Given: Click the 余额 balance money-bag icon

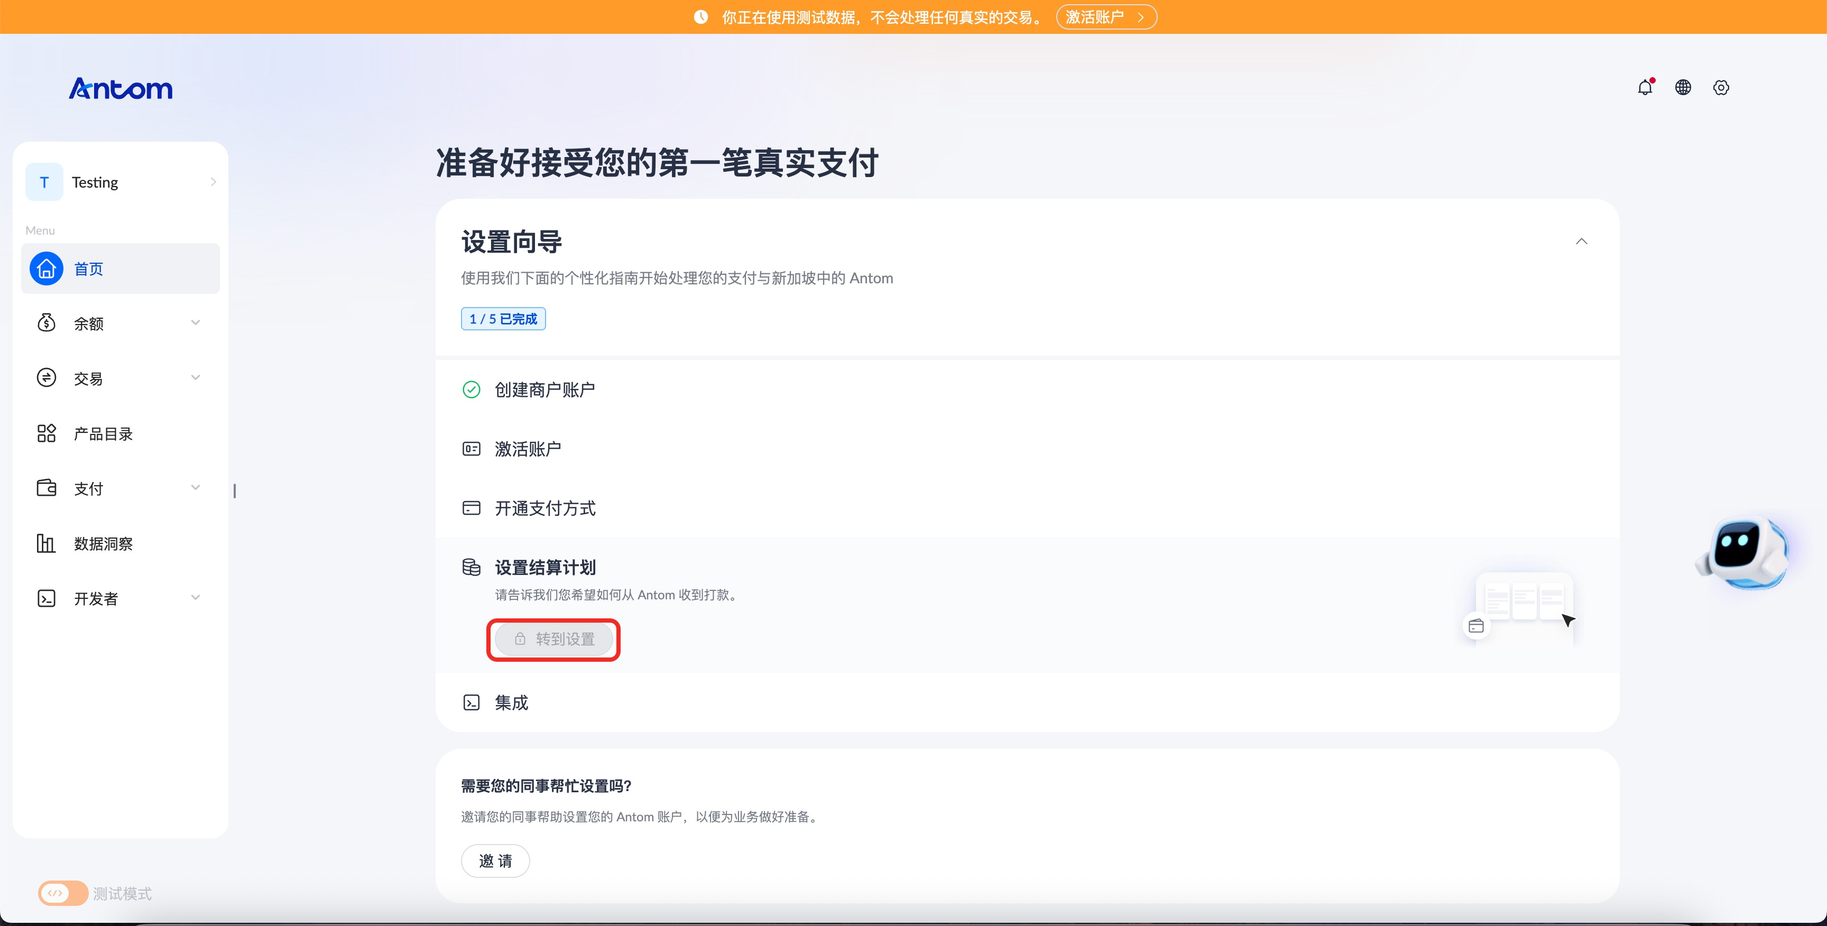Looking at the screenshot, I should pos(46,323).
